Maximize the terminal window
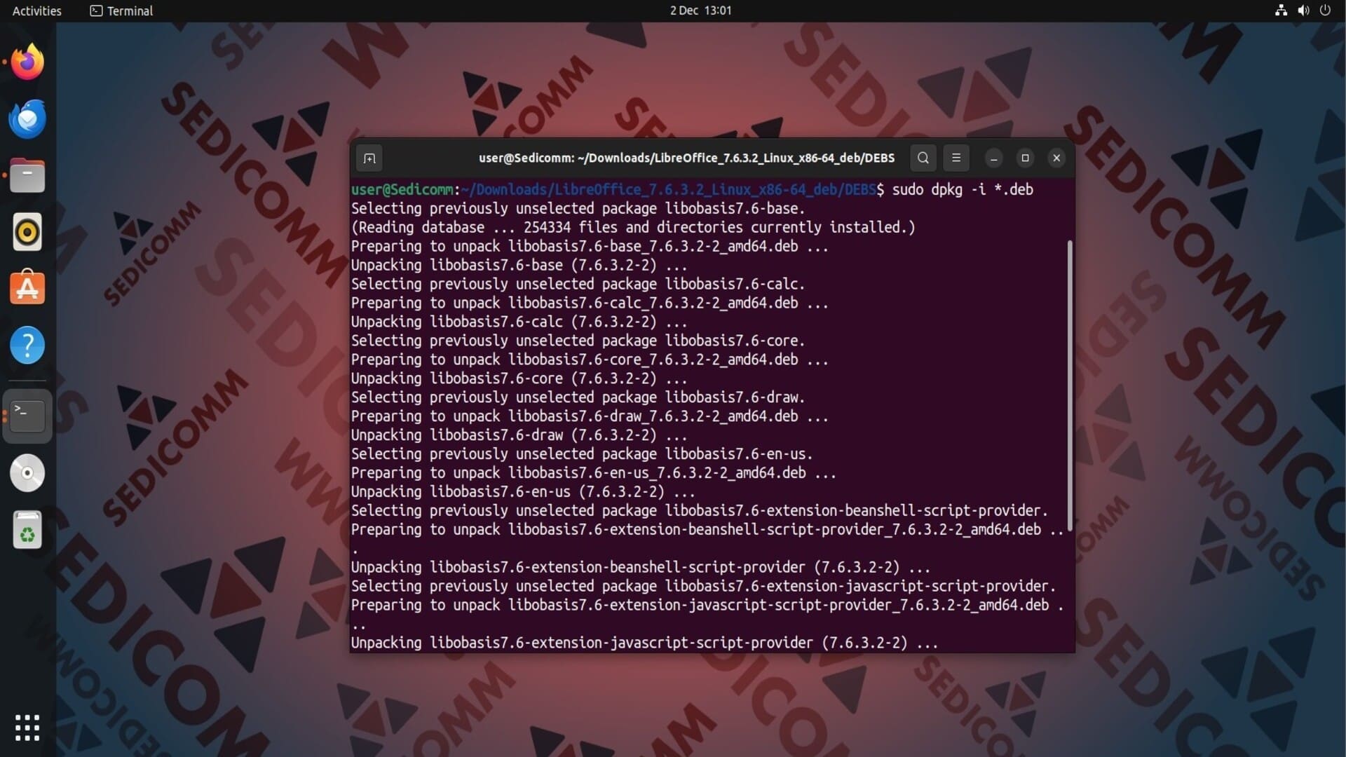The height and width of the screenshot is (757, 1346). (x=1025, y=158)
